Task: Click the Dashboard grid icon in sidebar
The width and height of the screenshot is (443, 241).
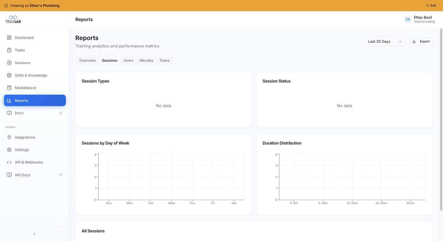Action: (x=9, y=38)
